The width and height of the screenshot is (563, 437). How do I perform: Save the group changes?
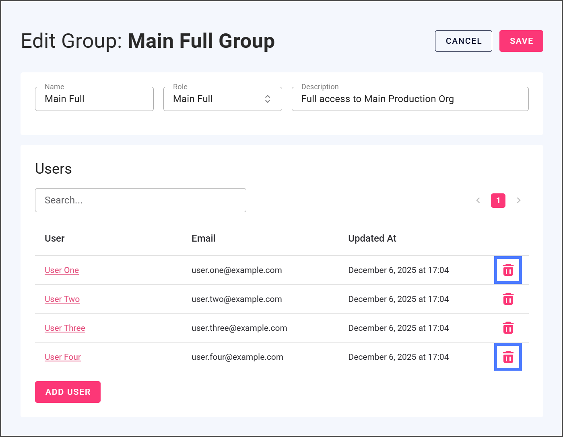(x=521, y=41)
